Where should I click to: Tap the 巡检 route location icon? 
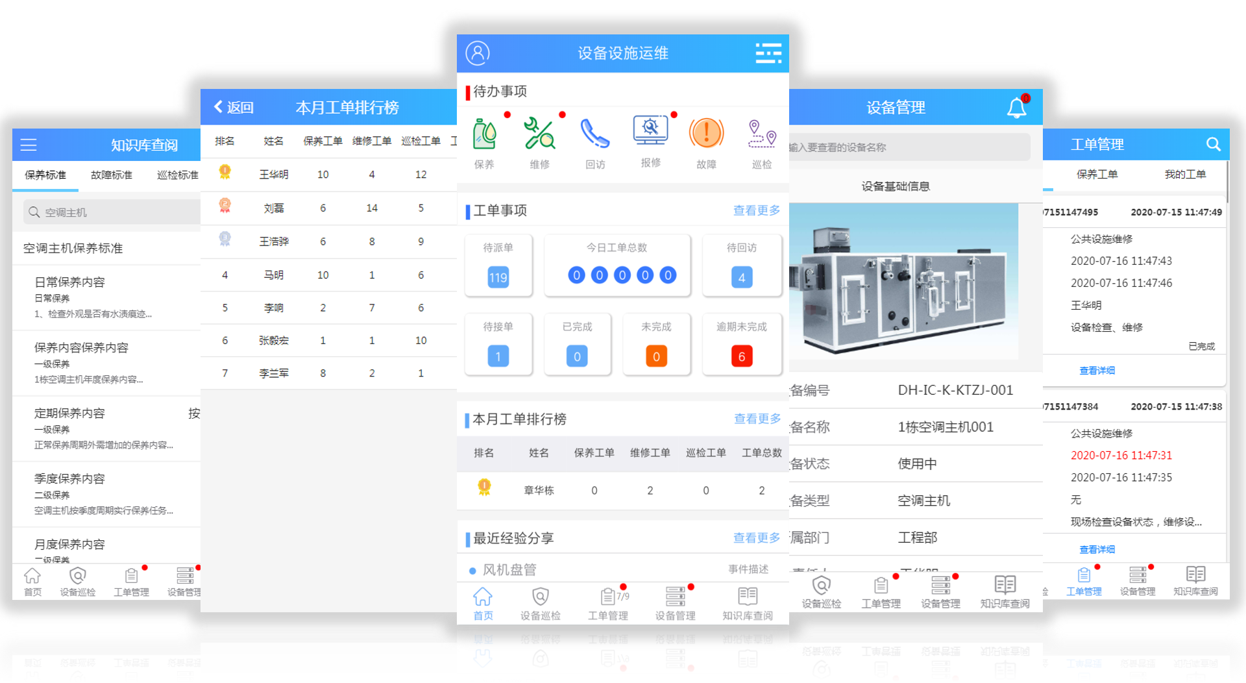(762, 134)
